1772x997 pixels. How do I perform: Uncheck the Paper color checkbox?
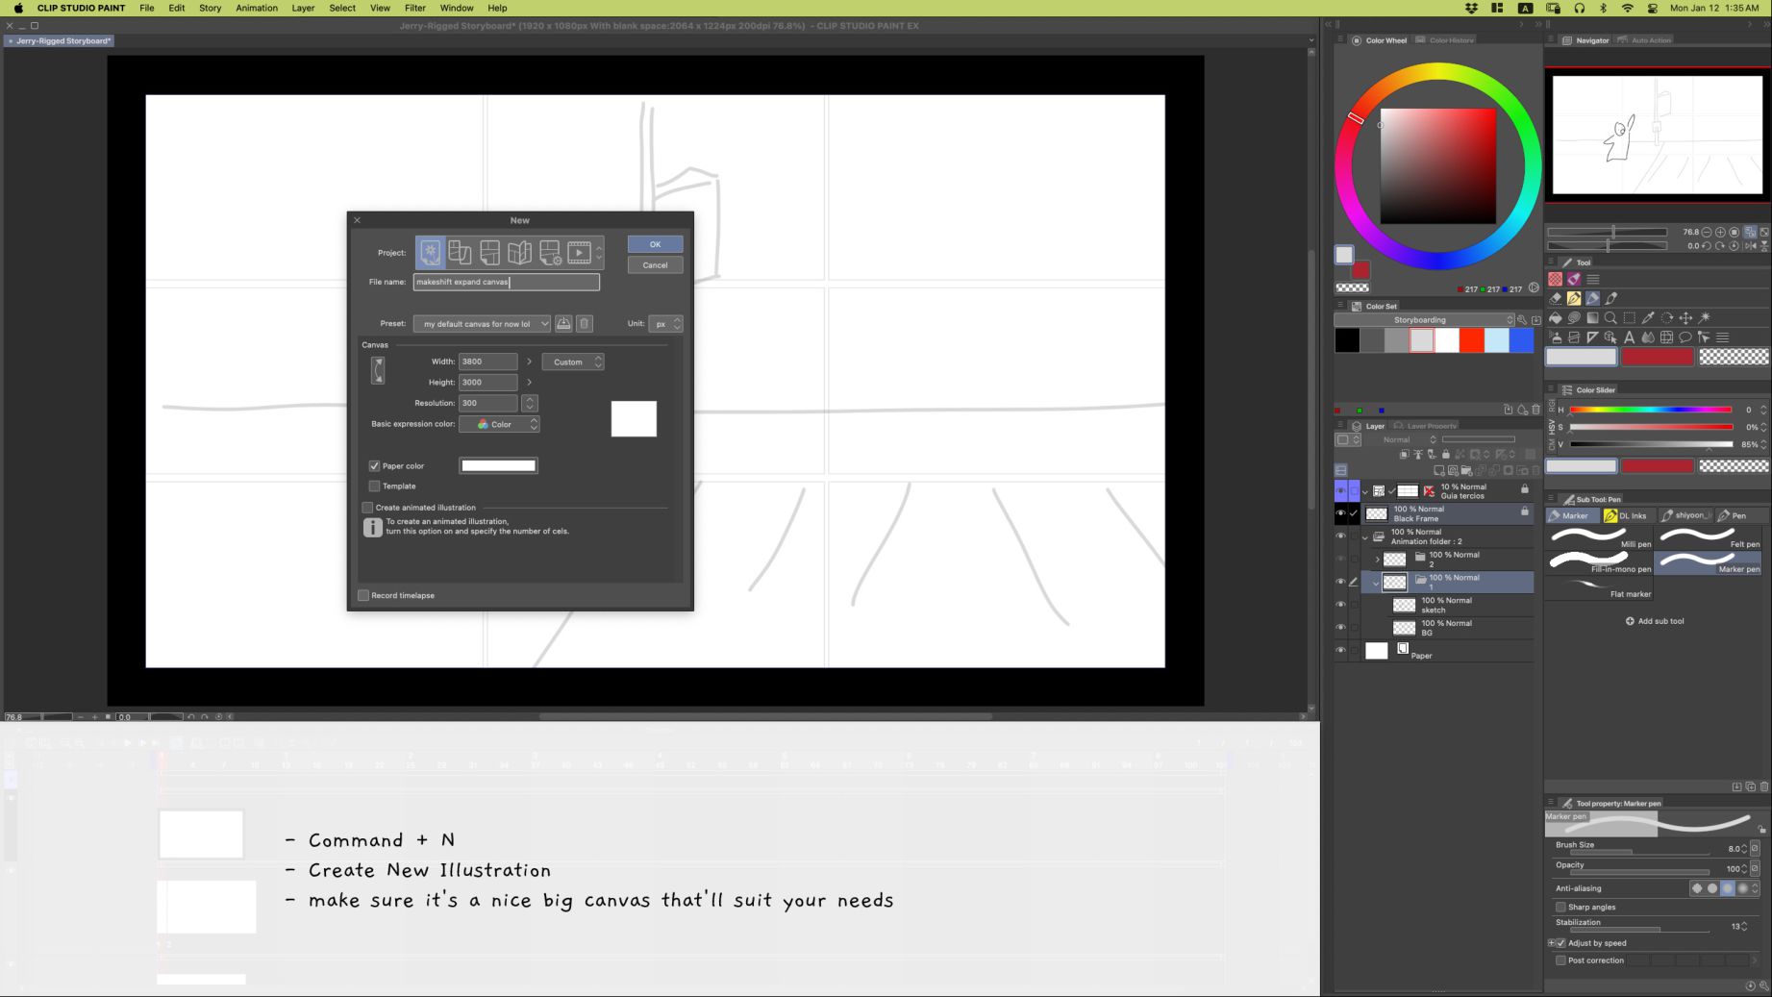tap(374, 466)
